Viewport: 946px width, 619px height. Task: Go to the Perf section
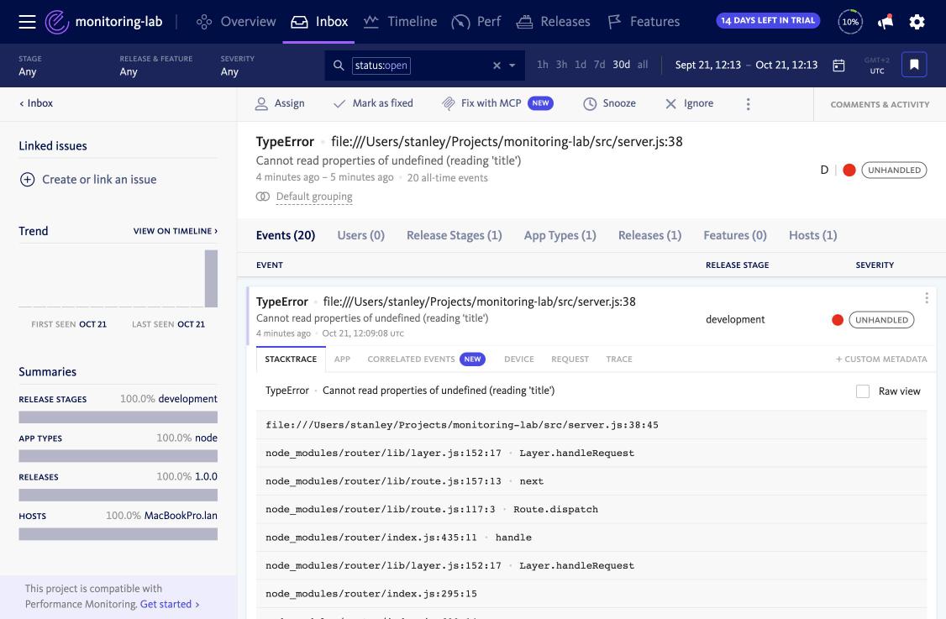pos(476,22)
